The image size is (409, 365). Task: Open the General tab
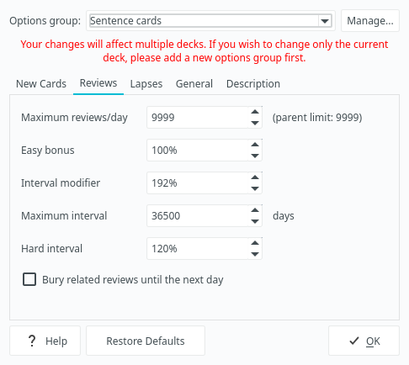[194, 84]
